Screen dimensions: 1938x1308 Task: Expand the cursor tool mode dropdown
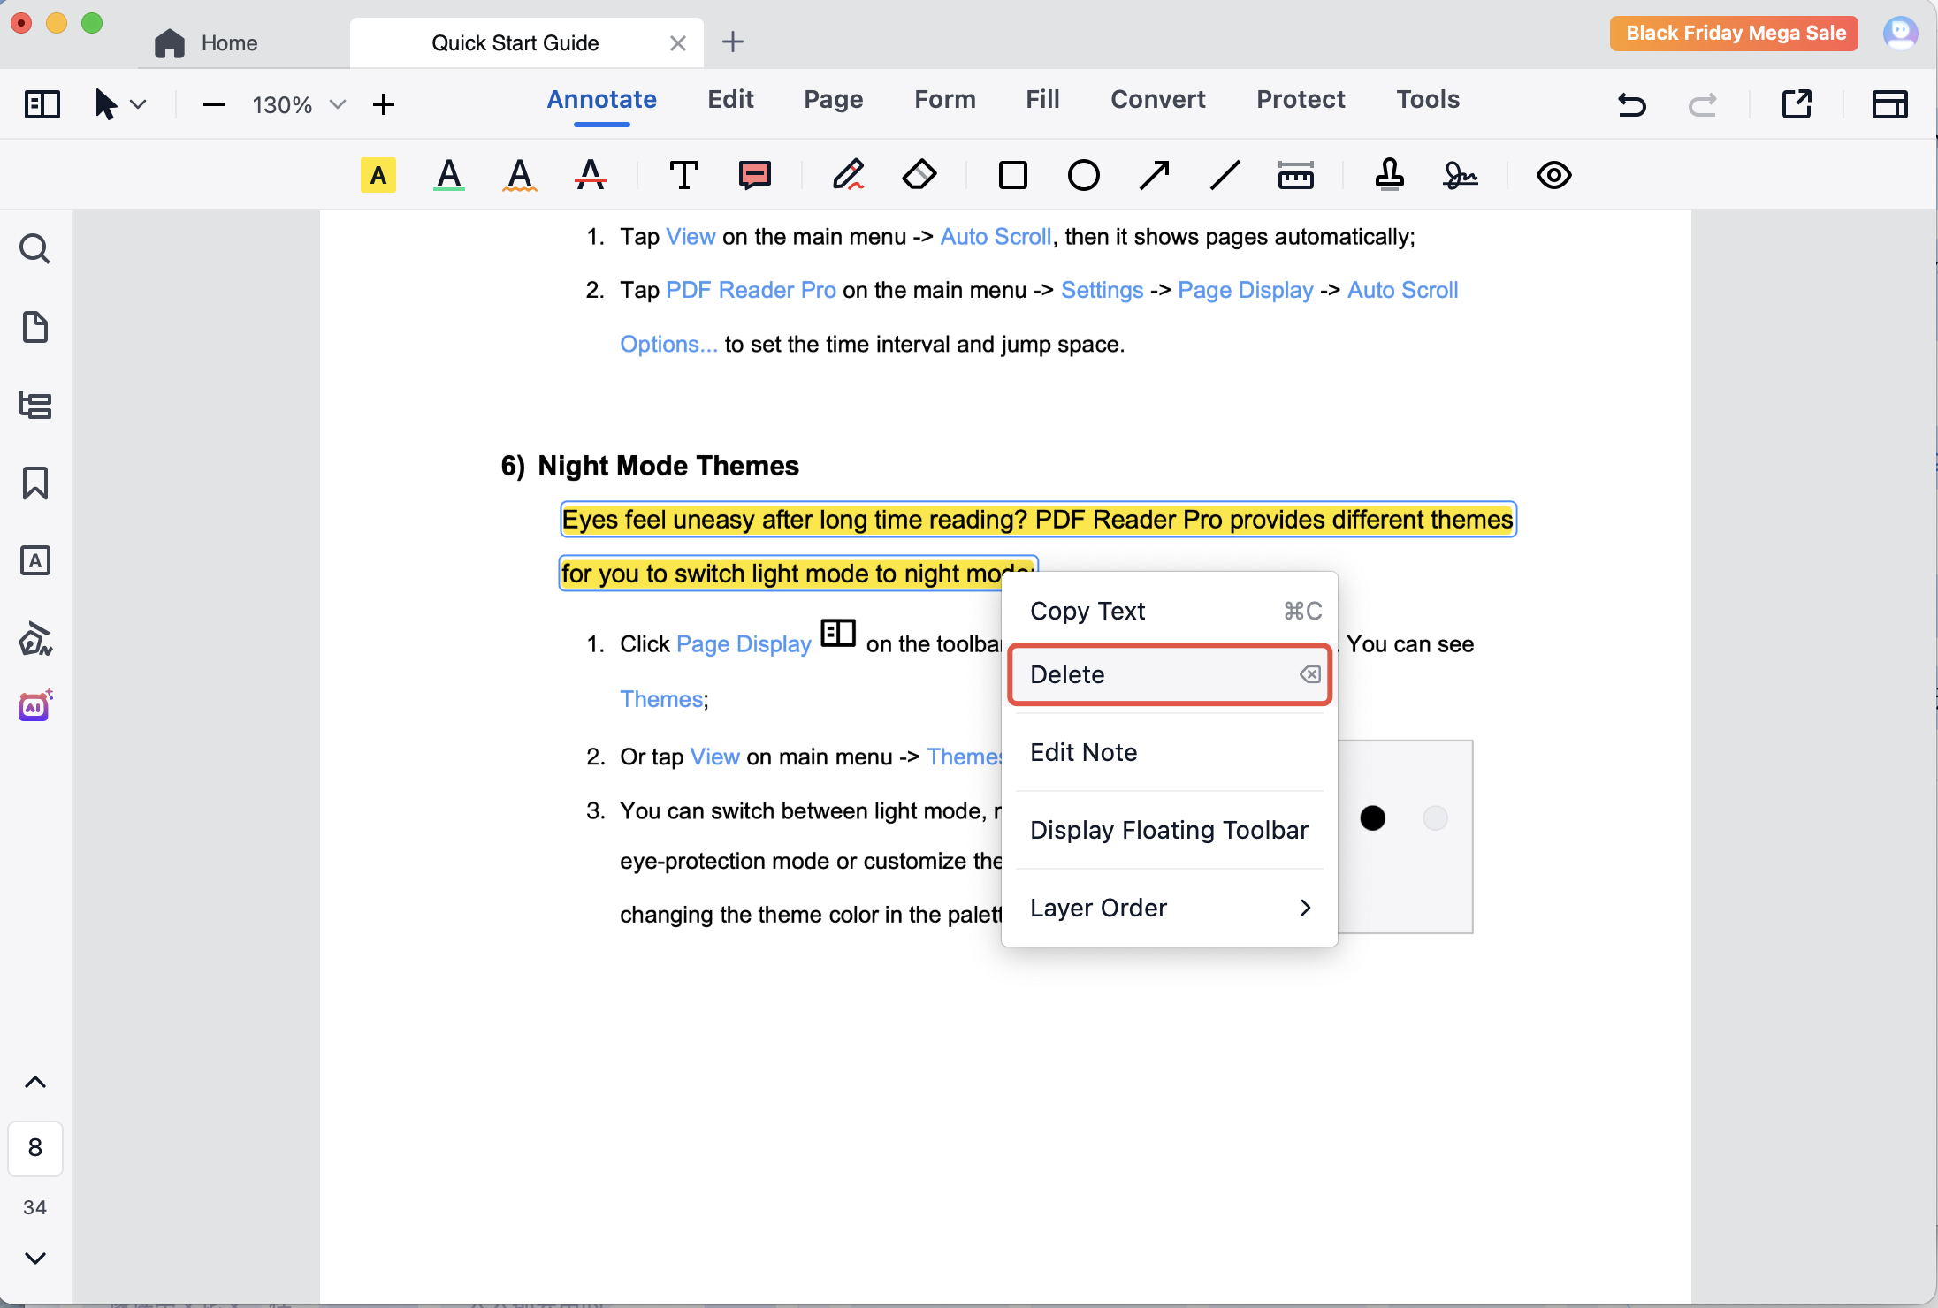139,104
